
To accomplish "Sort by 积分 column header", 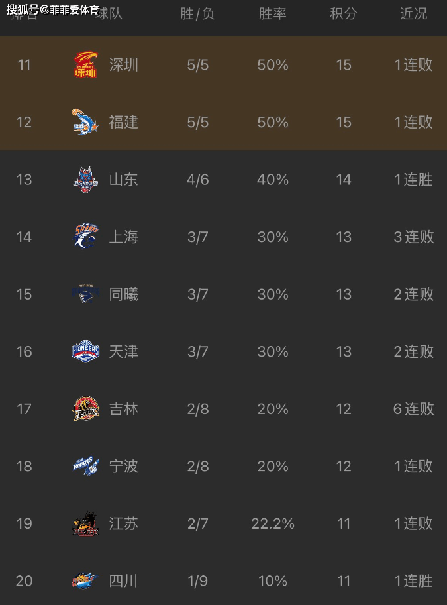I will point(343,14).
